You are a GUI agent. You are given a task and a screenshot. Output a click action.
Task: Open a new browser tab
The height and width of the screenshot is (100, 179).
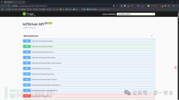[27, 2]
